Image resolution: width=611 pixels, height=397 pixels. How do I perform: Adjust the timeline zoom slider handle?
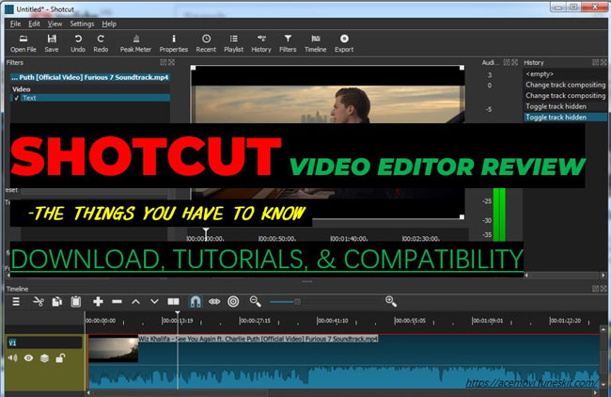coord(297,301)
